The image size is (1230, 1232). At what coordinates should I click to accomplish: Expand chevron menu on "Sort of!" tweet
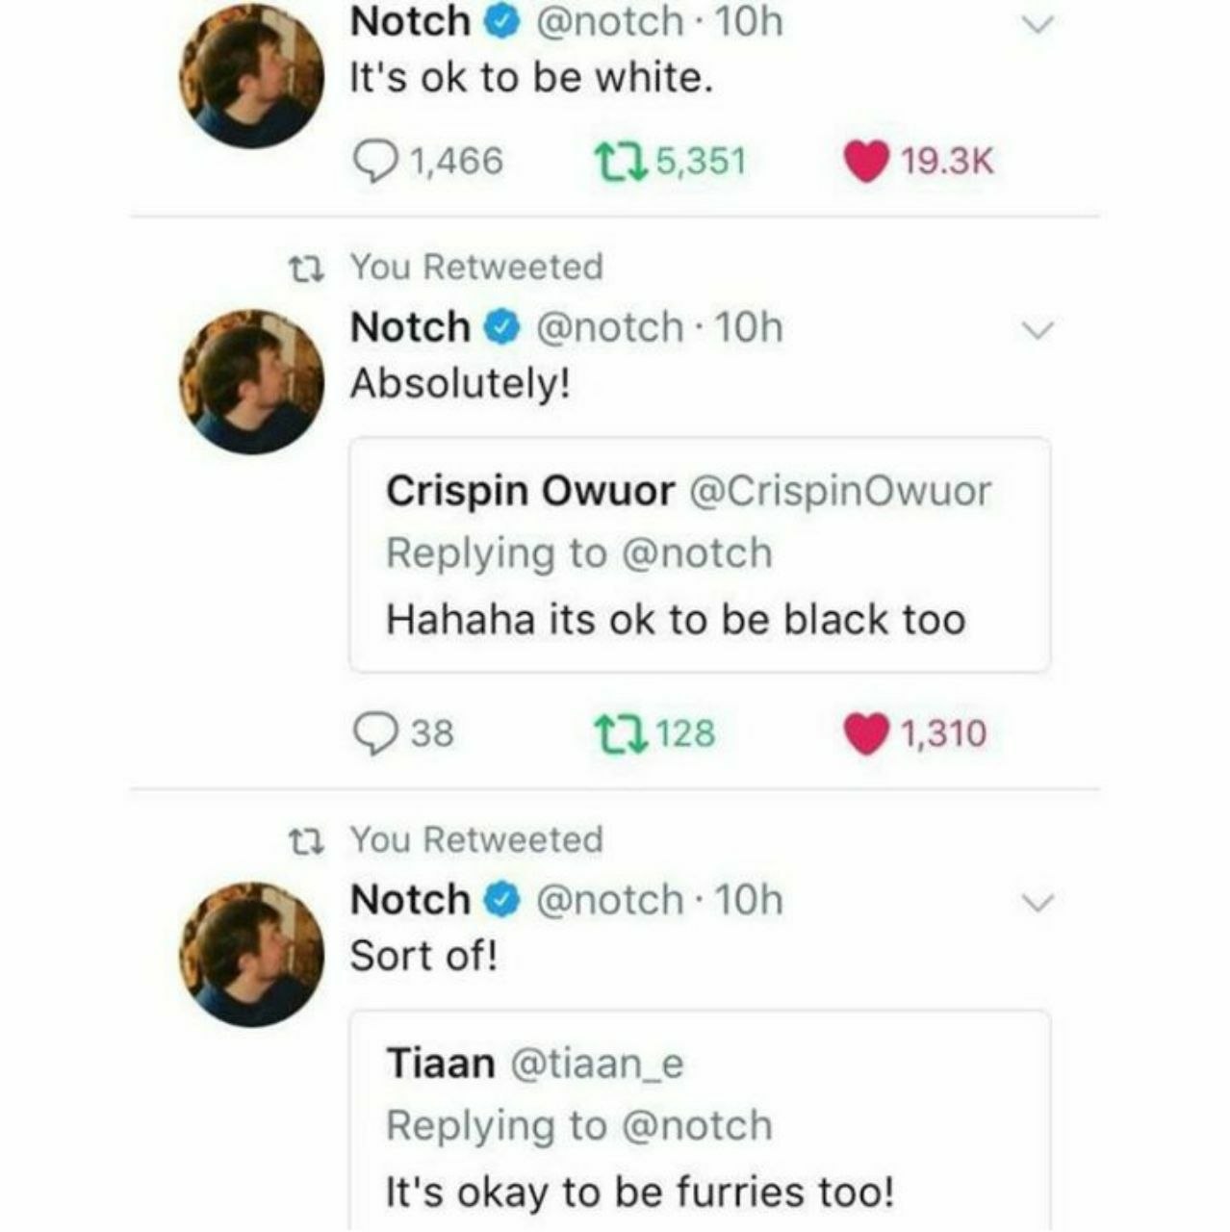click(x=1038, y=903)
